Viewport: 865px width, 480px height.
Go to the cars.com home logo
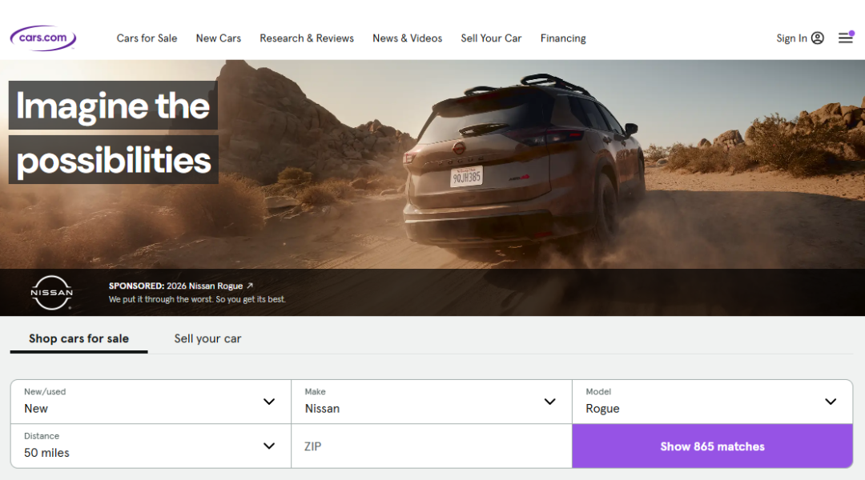coord(43,38)
